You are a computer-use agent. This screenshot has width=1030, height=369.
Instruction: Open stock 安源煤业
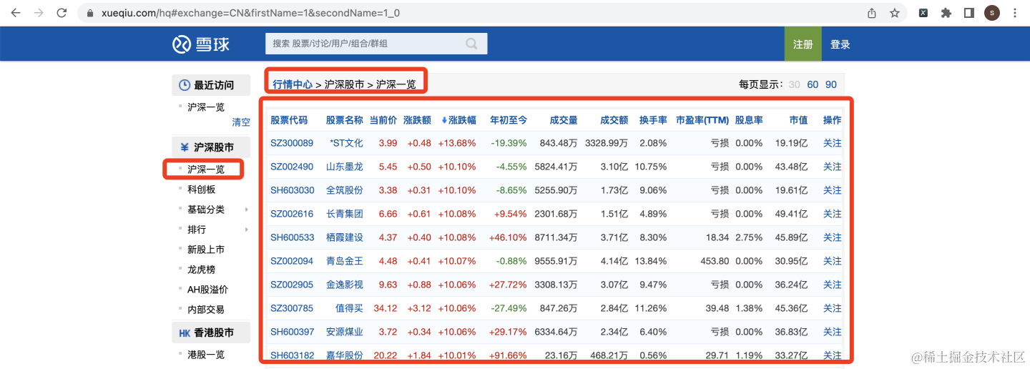(345, 332)
